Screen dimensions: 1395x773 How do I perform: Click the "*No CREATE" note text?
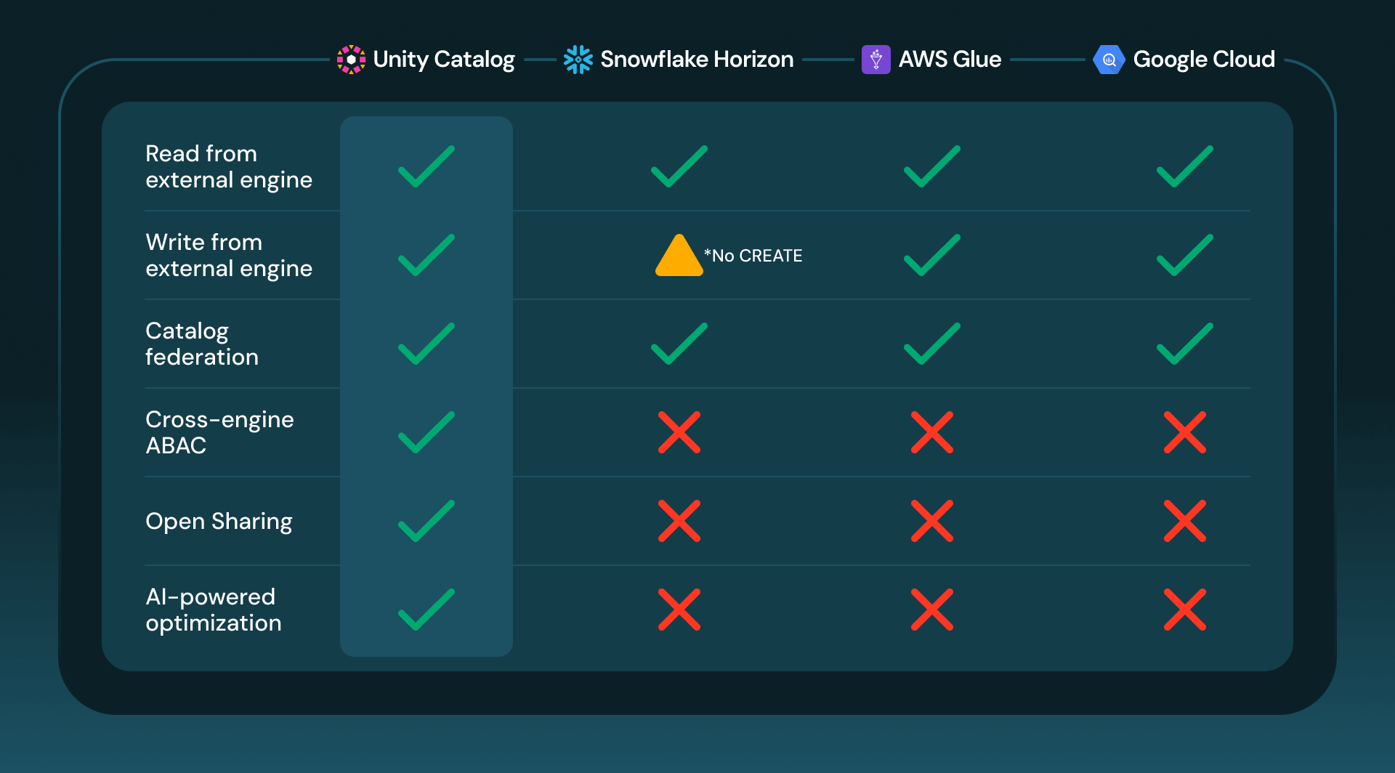click(x=753, y=256)
